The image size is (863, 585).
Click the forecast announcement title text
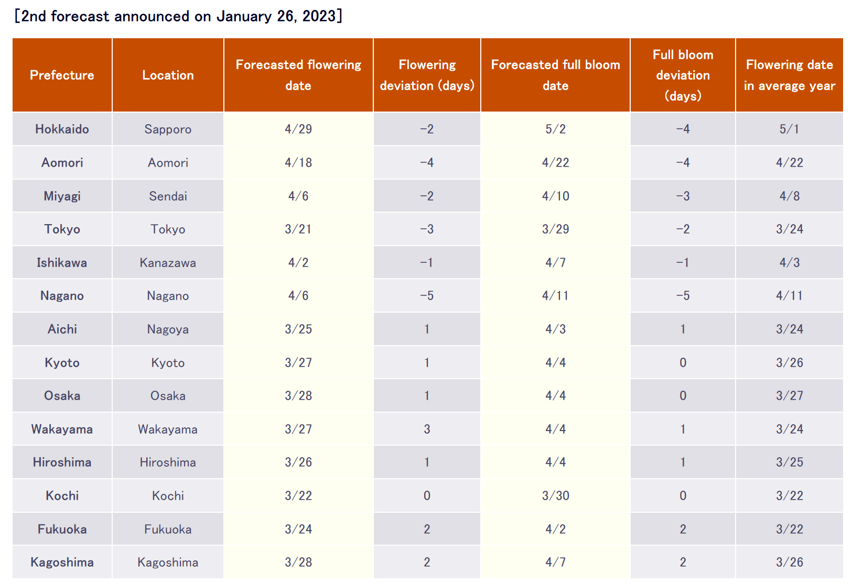pyautogui.click(x=178, y=16)
